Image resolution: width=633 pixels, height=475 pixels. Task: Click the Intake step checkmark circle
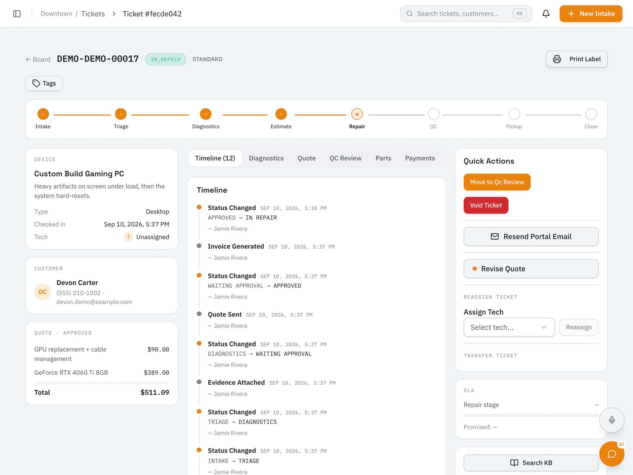[x=43, y=114]
